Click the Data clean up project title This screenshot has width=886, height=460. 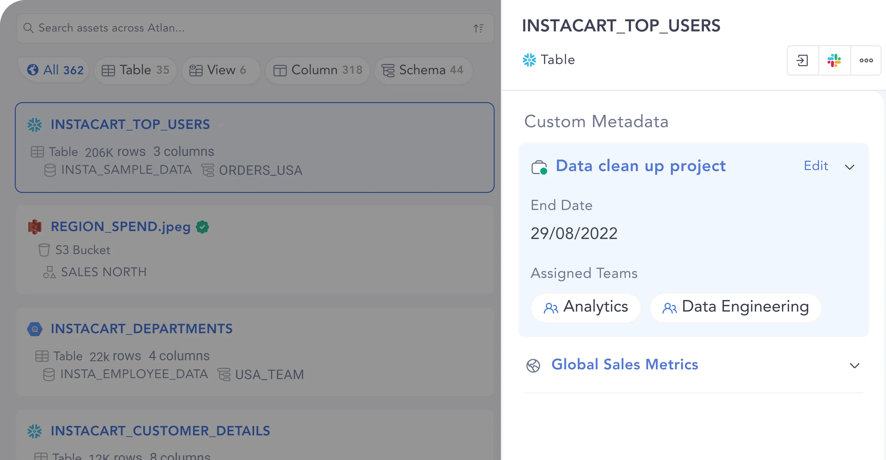(x=640, y=166)
